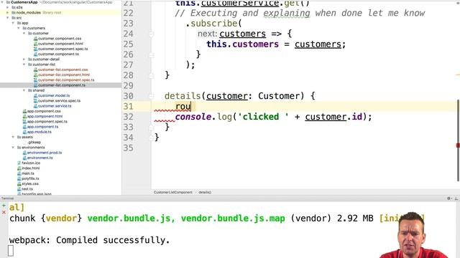
Task: Click into the terminal prompt cursor
Action: (11, 251)
